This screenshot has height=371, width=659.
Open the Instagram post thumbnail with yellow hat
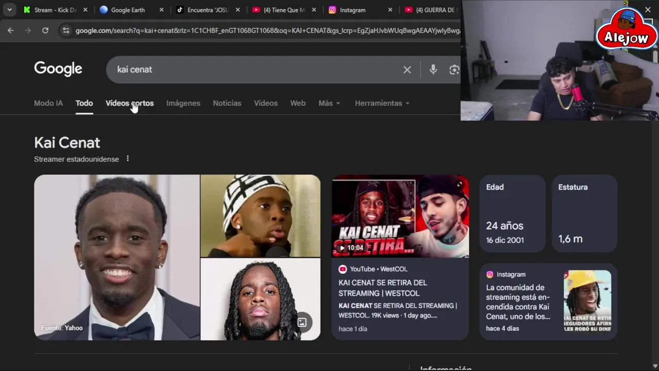point(587,301)
